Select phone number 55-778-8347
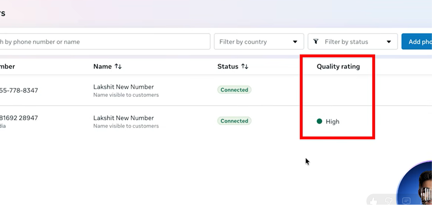 19,90
